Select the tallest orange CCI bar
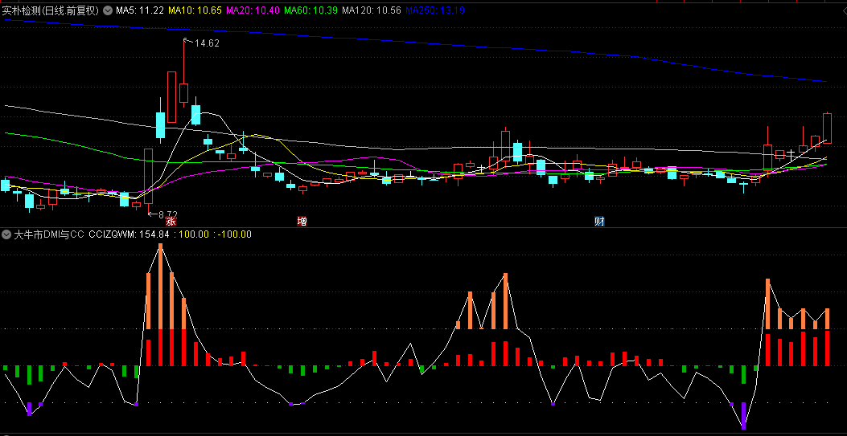This screenshot has width=847, height=436. click(160, 286)
